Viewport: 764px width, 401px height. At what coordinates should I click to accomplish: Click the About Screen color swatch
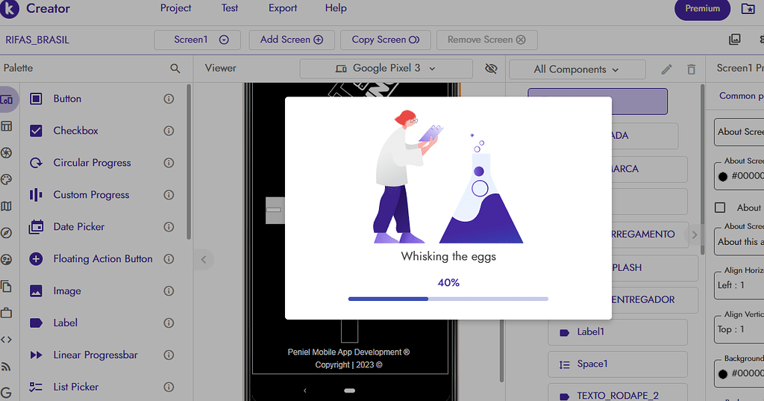coord(723,176)
